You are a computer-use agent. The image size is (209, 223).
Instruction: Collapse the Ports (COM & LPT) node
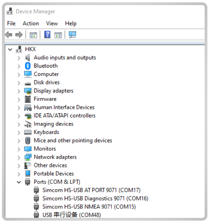(x=19, y=182)
